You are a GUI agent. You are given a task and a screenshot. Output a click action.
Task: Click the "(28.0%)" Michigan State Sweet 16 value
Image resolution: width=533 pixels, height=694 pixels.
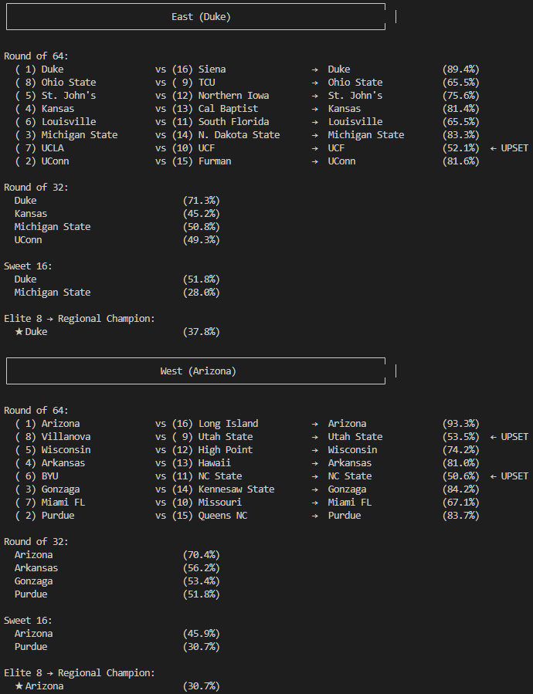pyautogui.click(x=201, y=293)
